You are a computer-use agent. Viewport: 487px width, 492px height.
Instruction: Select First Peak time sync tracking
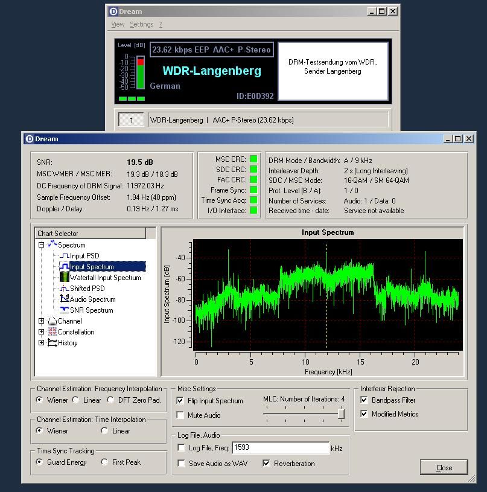(105, 462)
